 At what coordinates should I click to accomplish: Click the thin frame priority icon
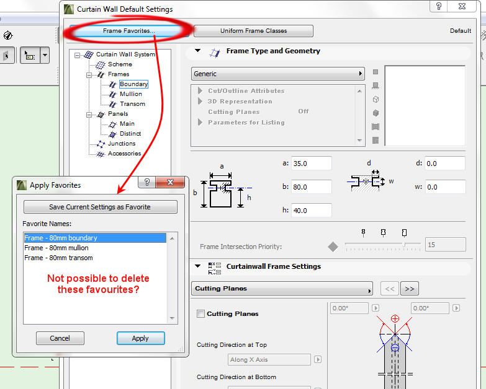363,232
